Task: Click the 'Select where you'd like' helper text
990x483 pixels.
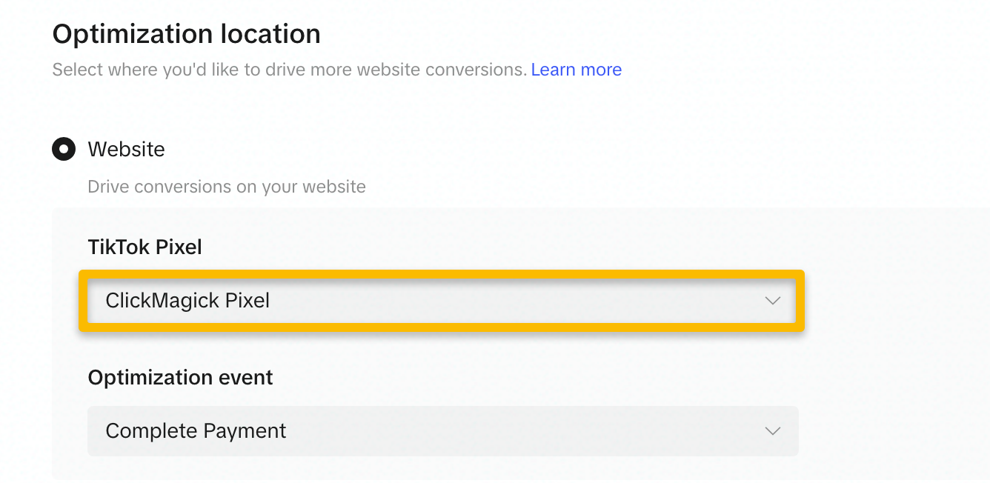Action: (289, 70)
